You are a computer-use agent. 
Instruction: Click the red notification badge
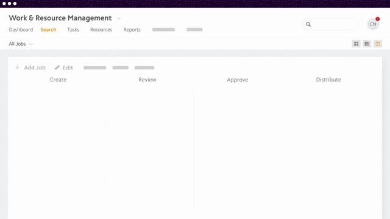[378, 19]
